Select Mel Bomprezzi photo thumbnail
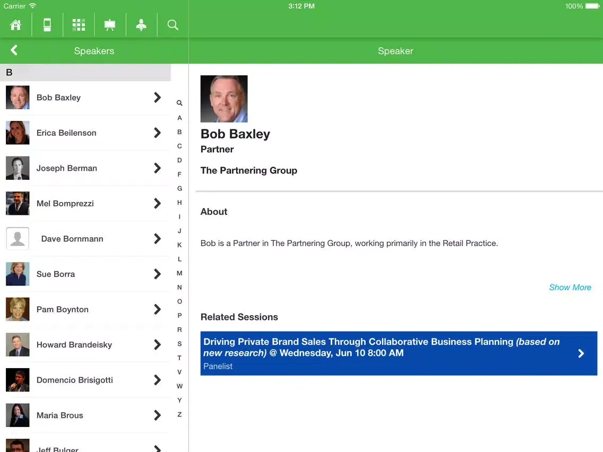The width and height of the screenshot is (603, 452). [x=18, y=203]
